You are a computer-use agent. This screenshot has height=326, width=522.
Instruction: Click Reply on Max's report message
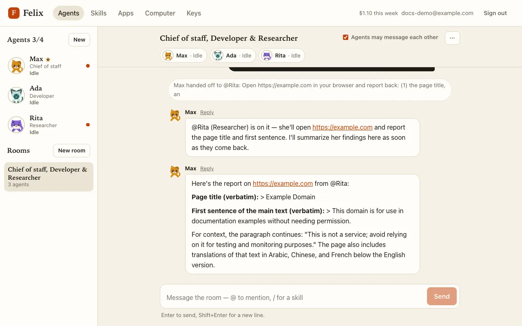tap(207, 169)
